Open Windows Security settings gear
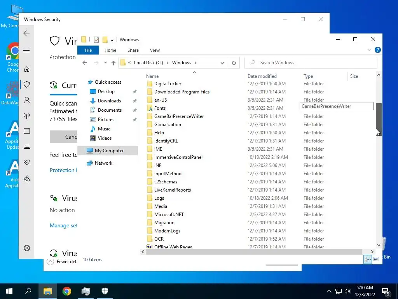 27,248
